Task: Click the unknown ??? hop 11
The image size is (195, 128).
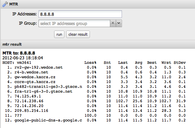Action: (18, 116)
